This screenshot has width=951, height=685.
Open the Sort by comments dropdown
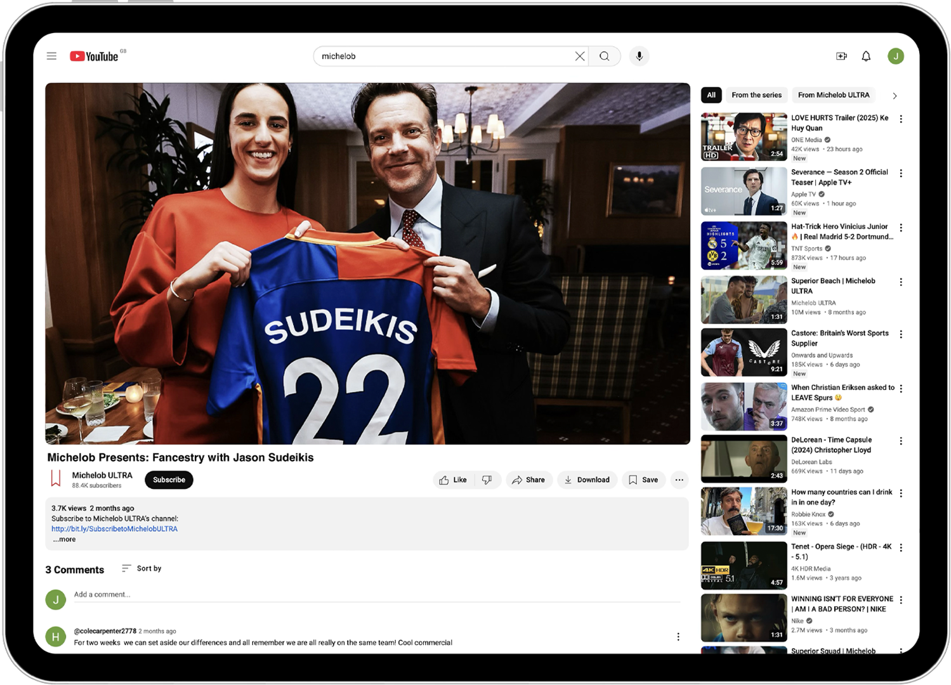click(x=141, y=569)
